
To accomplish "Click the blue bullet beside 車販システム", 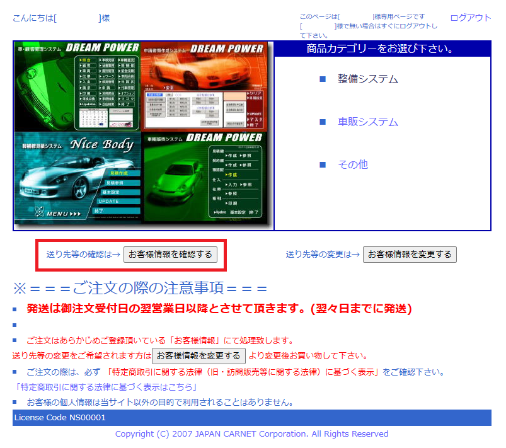I will tap(323, 122).
